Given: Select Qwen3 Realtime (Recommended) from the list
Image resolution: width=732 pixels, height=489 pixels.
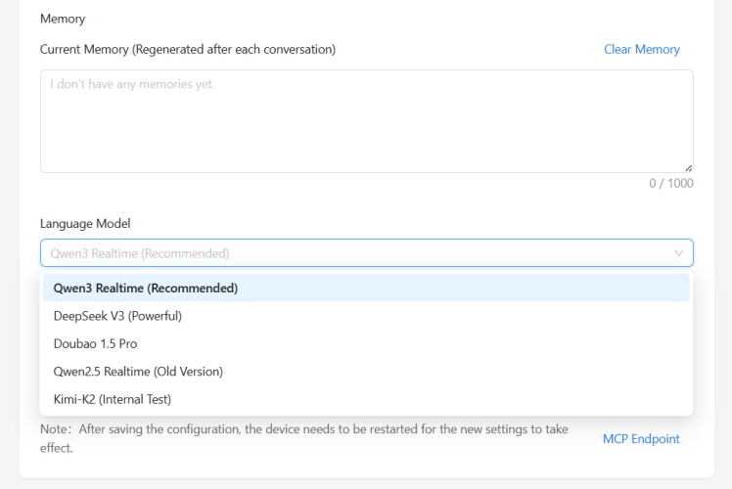Looking at the screenshot, I should pos(146,288).
